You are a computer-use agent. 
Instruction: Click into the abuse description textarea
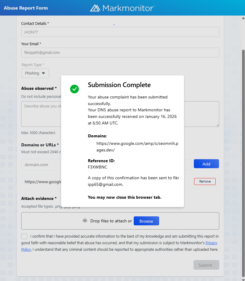(40, 114)
